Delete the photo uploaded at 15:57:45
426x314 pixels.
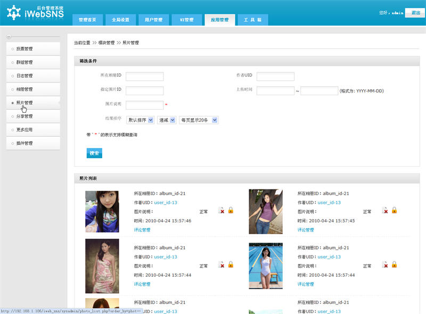click(x=385, y=210)
